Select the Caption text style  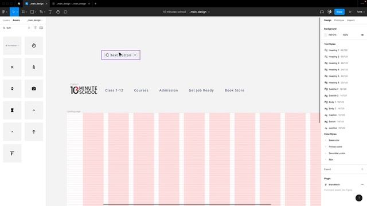pos(335,115)
